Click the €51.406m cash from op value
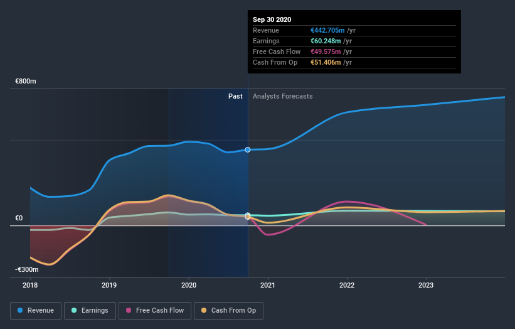The width and height of the screenshot is (515, 329). click(326, 62)
